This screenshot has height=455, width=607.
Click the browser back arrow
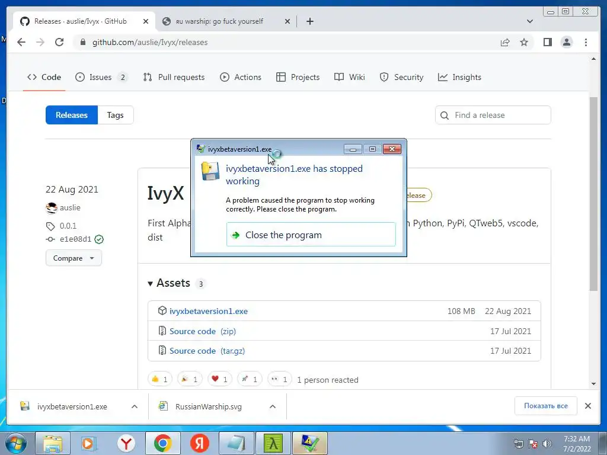click(21, 42)
